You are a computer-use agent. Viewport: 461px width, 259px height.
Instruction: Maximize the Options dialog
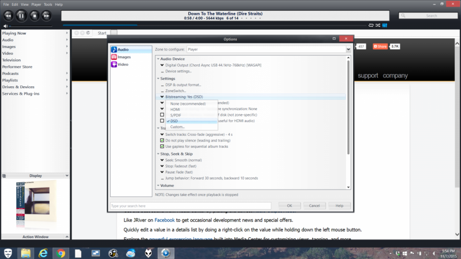[334, 39]
